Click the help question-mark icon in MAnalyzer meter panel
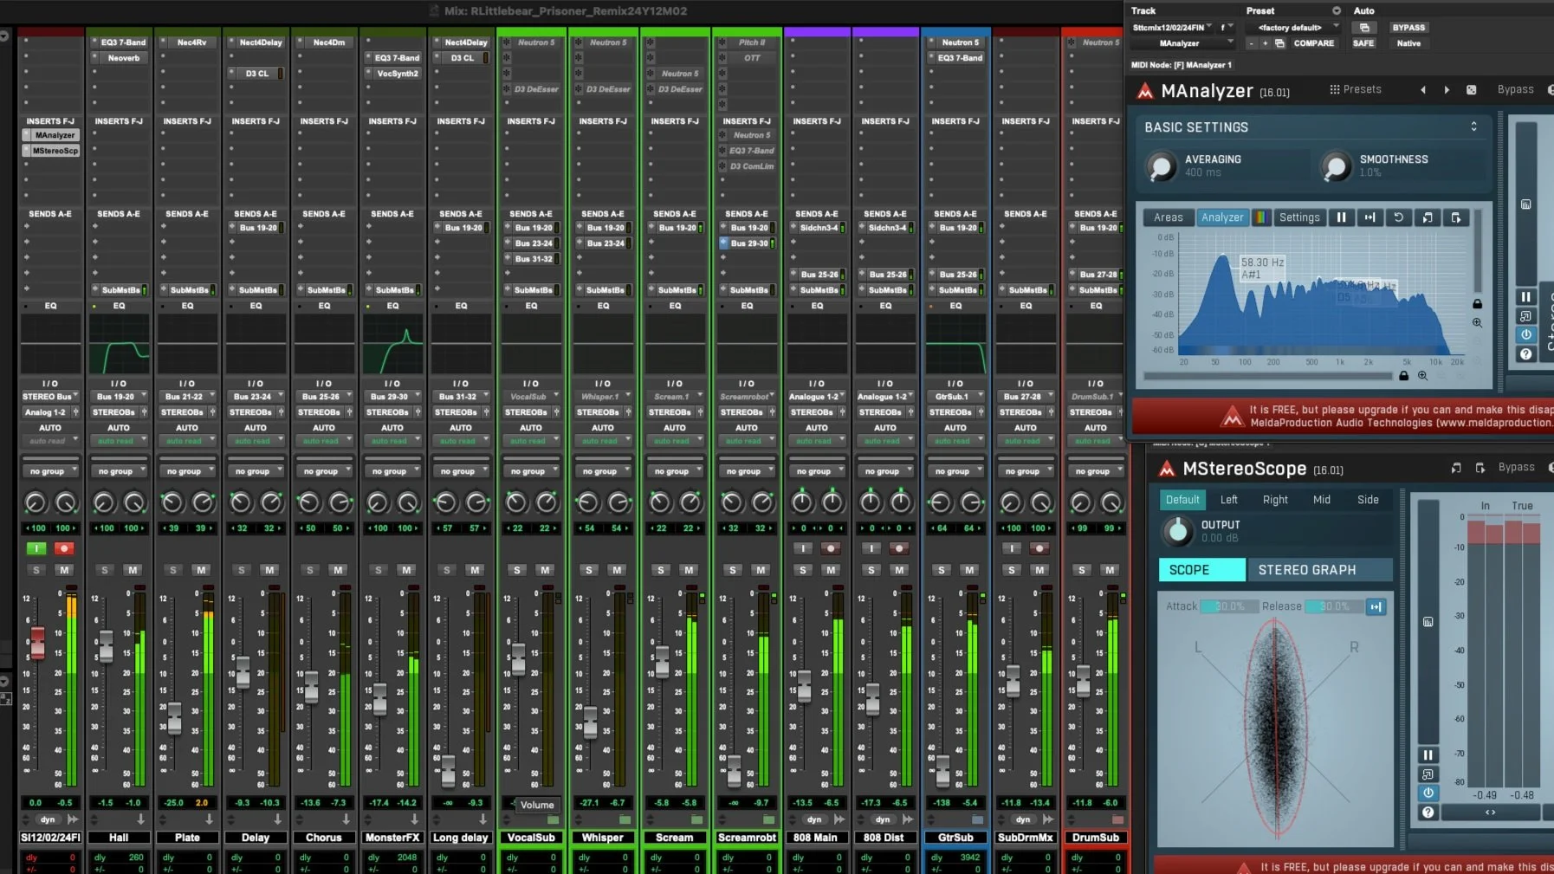The image size is (1554, 874). [1525, 353]
